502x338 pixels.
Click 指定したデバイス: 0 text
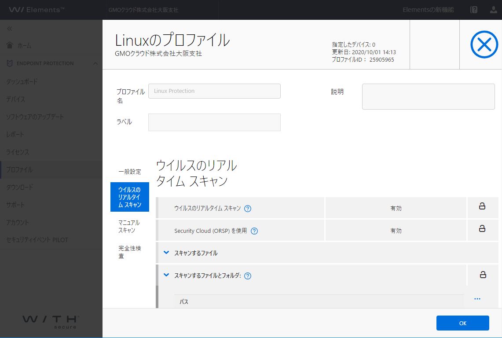click(x=353, y=44)
